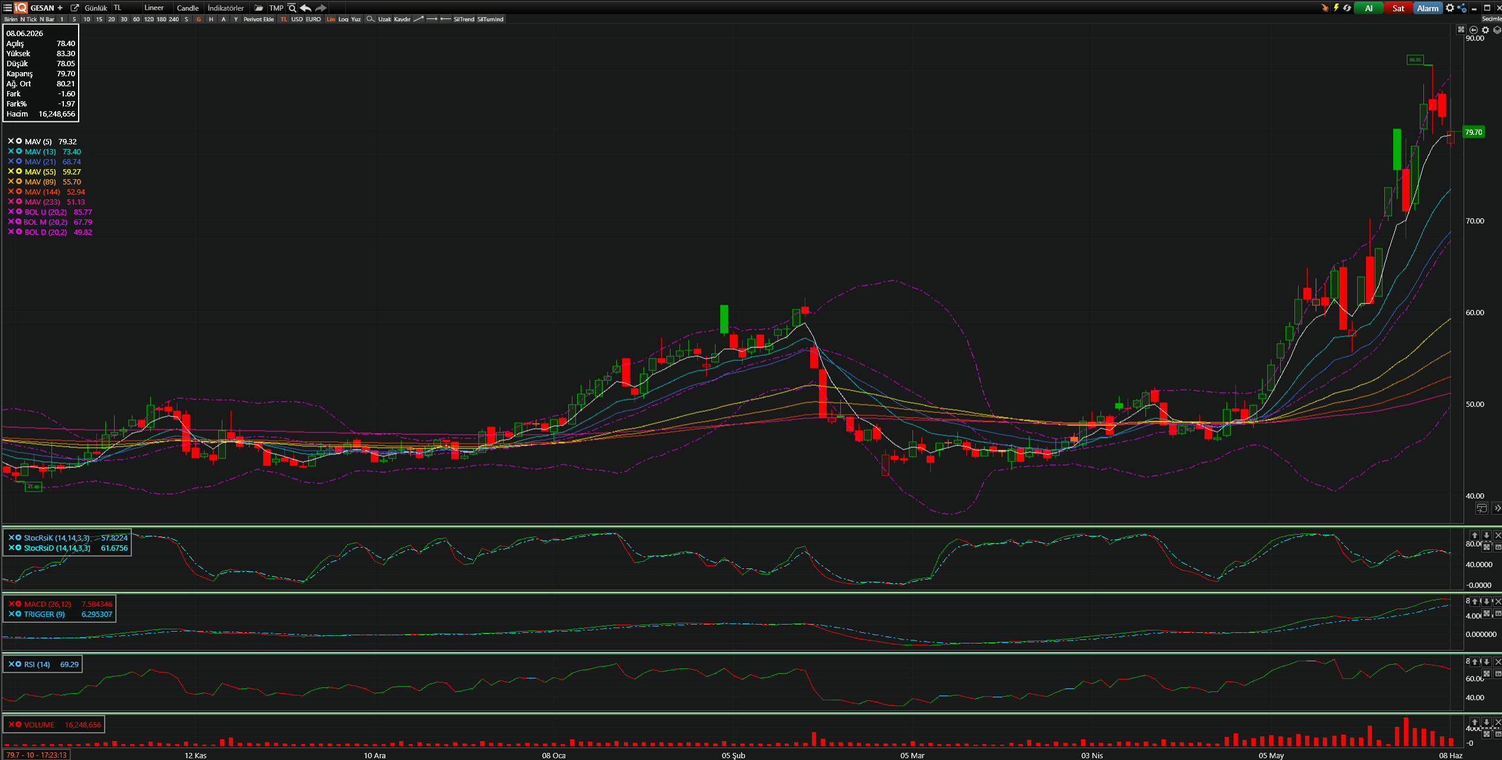Screen dimensions: 1502x760
Task: Click the chart search magnifier icon
Action: (292, 8)
